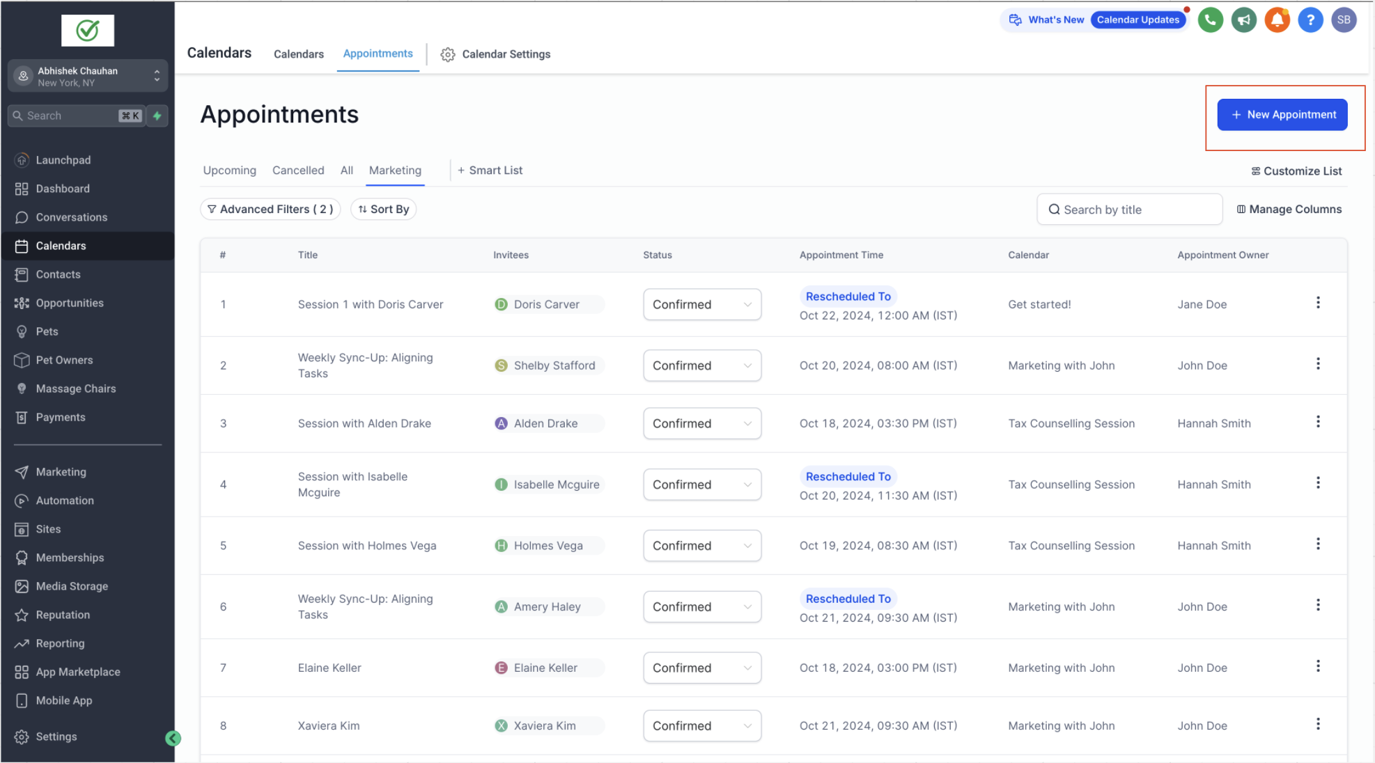This screenshot has width=1375, height=763.
Task: Open Advanced Filters panel
Action: (x=270, y=209)
